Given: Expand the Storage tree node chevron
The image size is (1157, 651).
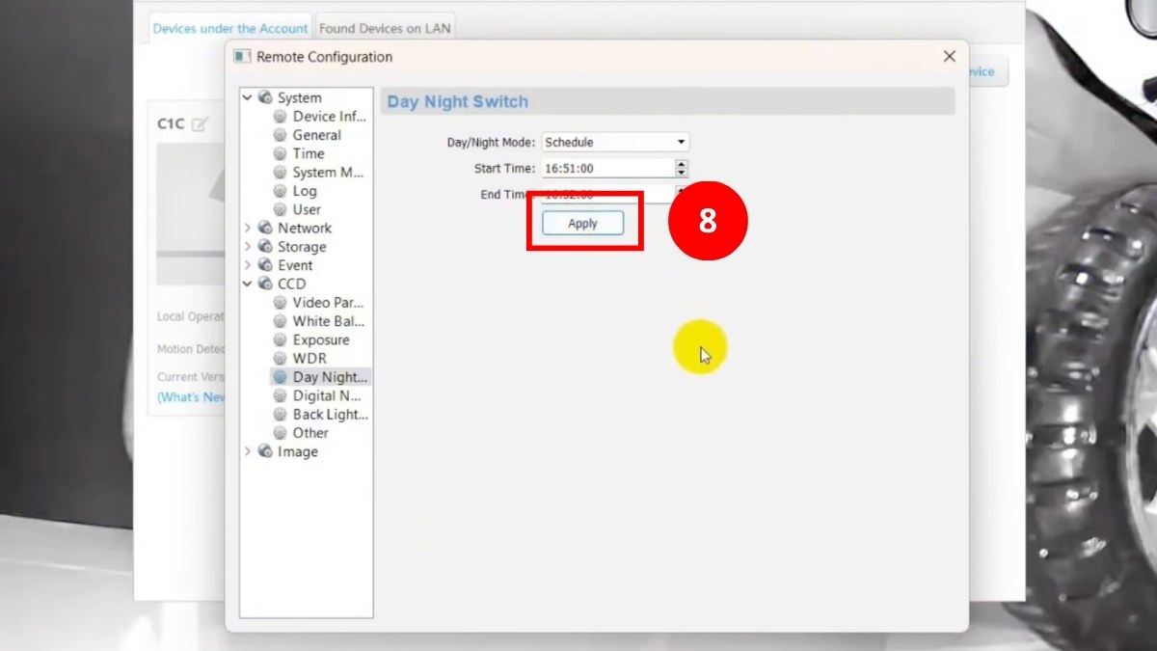Looking at the screenshot, I should click(248, 247).
